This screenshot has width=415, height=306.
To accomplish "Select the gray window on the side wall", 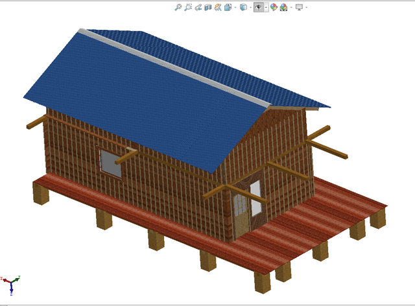I will (111, 163).
